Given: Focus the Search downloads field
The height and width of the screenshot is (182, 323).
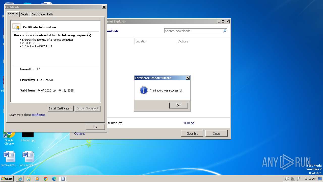Looking at the screenshot, I should pyautogui.click(x=193, y=31).
